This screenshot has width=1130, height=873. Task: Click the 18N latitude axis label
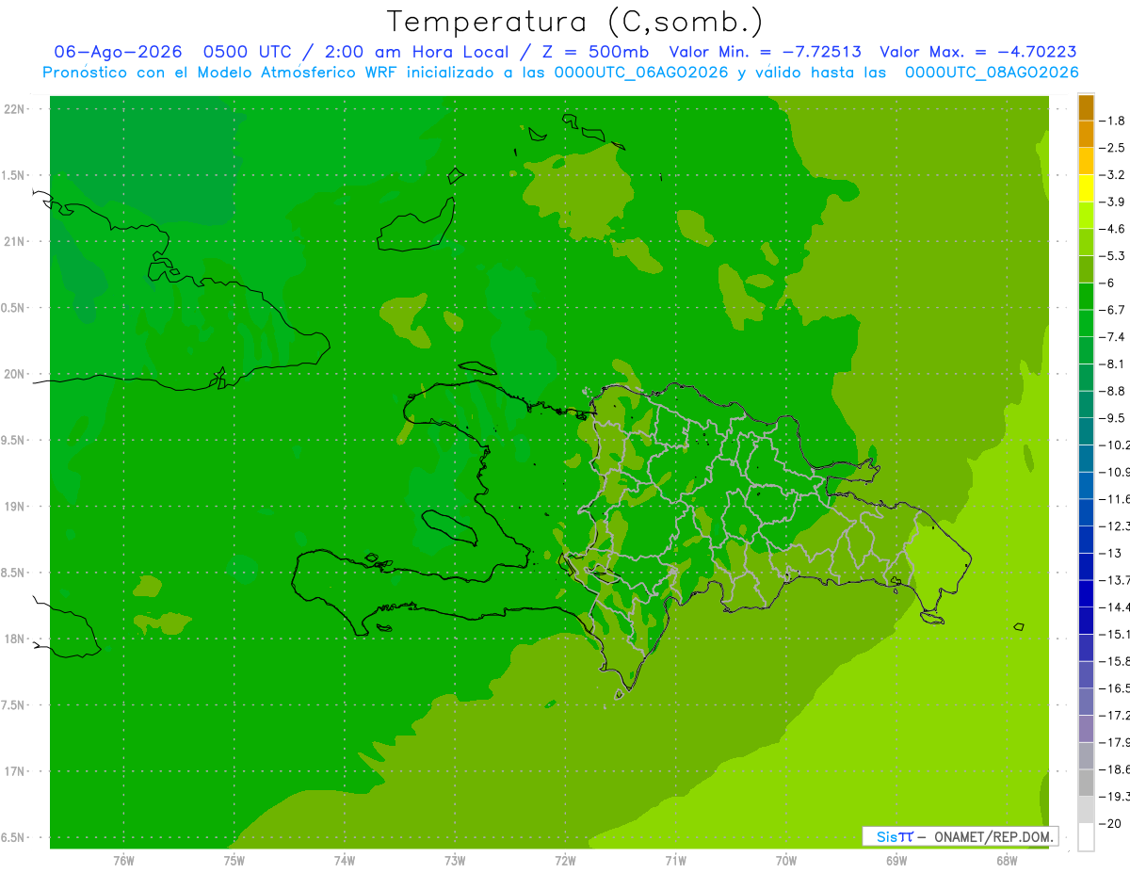(16, 639)
